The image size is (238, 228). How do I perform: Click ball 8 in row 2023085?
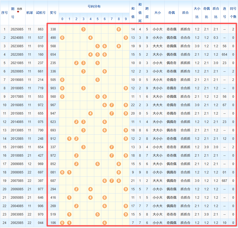(119, 46)
